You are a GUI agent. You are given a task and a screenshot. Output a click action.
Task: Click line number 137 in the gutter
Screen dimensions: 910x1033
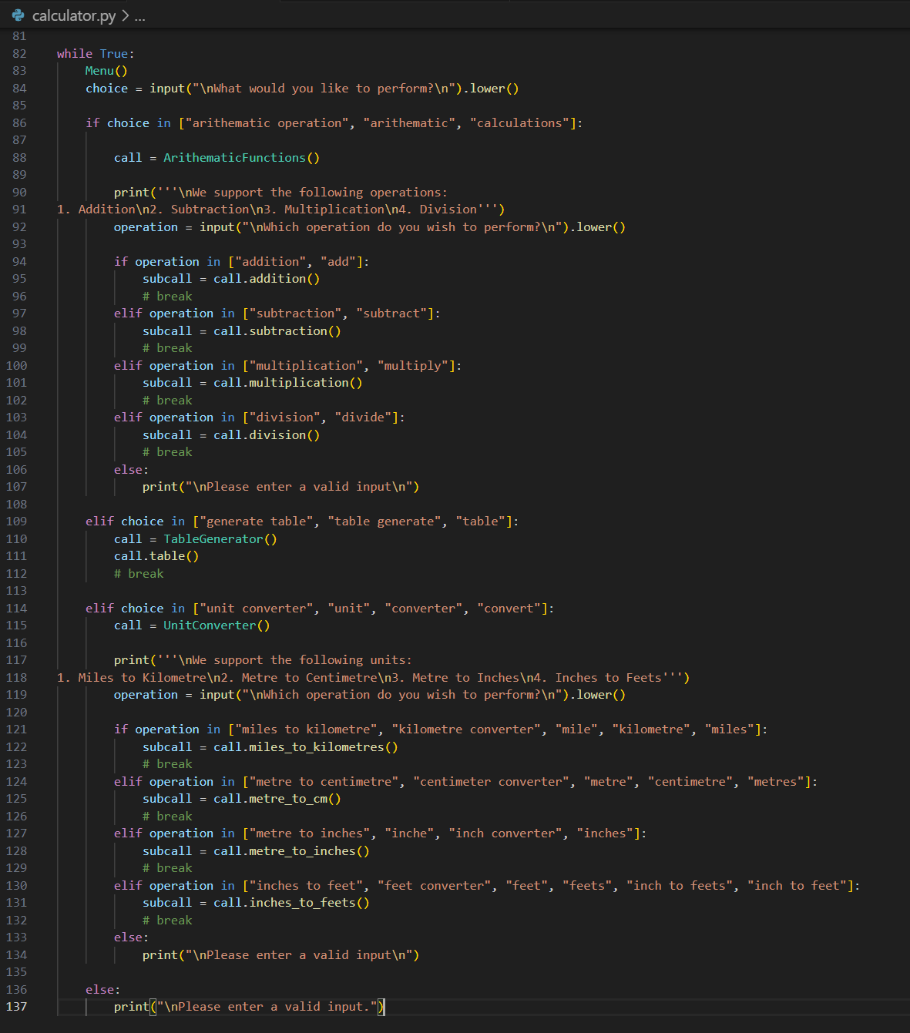tap(16, 1007)
